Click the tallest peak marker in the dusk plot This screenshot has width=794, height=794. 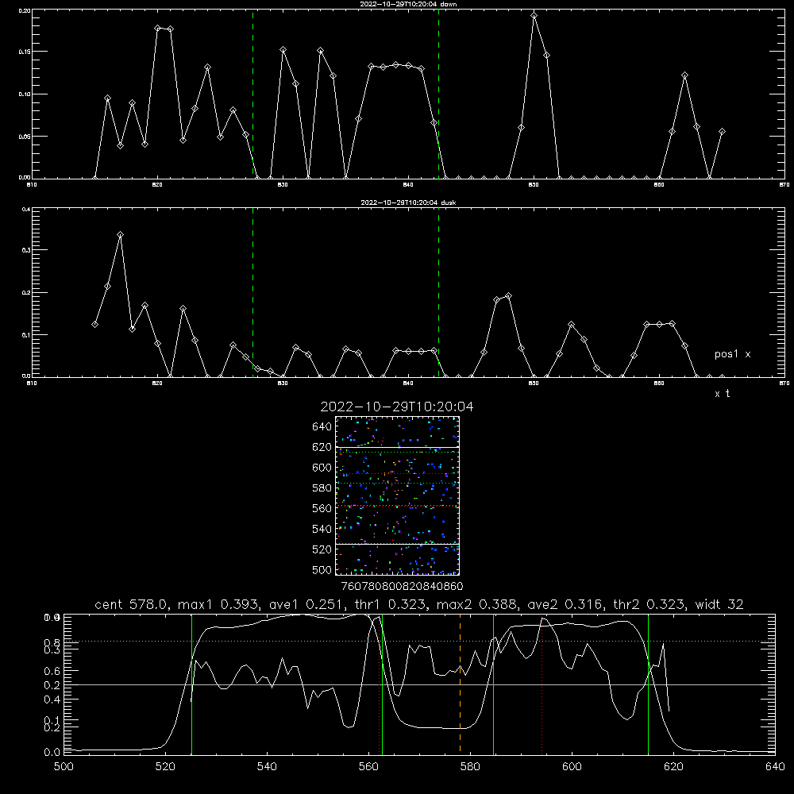tap(120, 234)
